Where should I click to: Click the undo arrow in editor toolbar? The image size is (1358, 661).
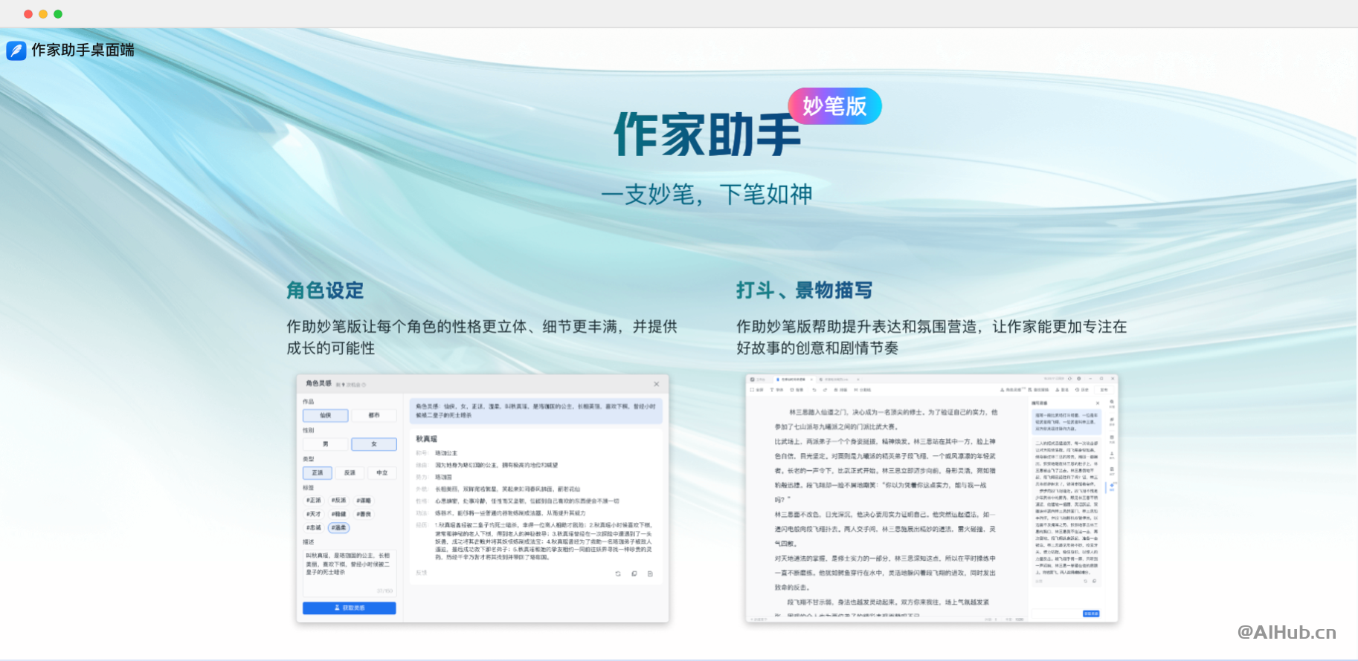coord(814,389)
